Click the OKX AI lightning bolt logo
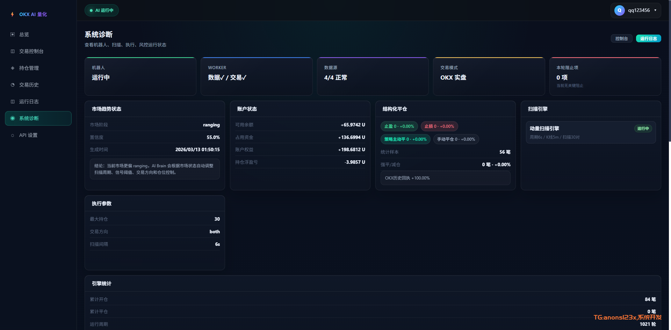671x330 pixels. pyautogui.click(x=13, y=14)
